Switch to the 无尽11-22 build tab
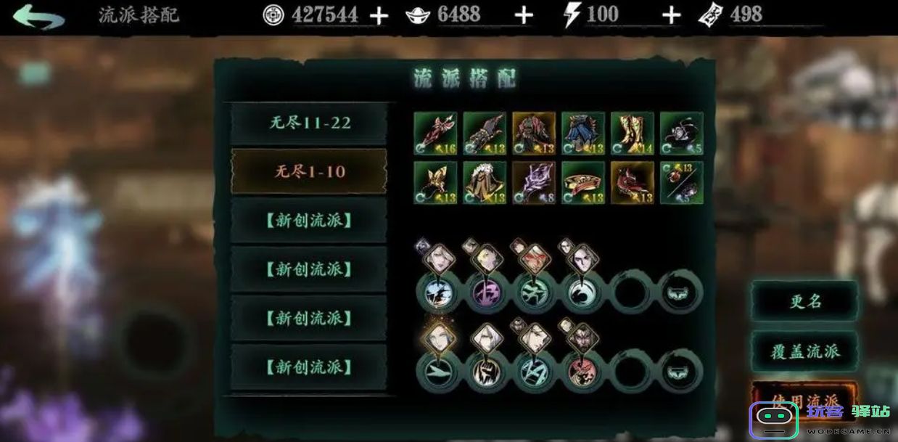Screen dimensions: 898x442 (310, 123)
